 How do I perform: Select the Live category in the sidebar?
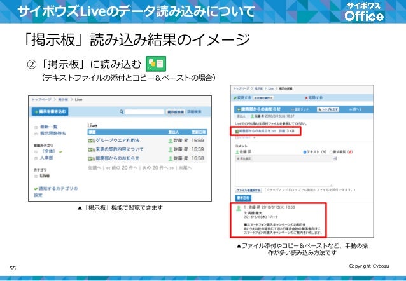pos(45,176)
